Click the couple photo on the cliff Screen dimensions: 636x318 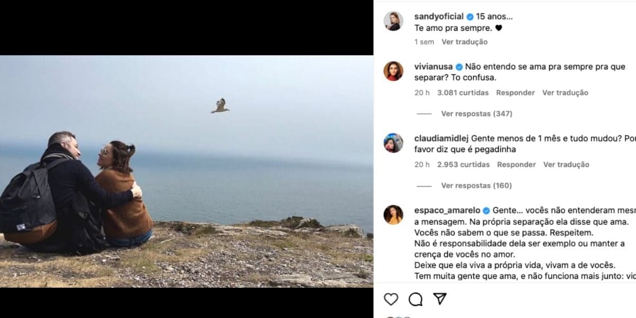187,171
